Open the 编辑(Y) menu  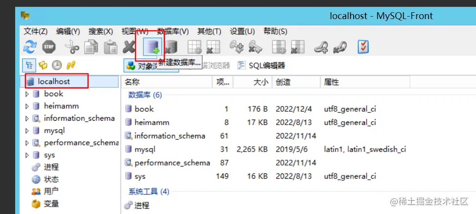(x=68, y=31)
